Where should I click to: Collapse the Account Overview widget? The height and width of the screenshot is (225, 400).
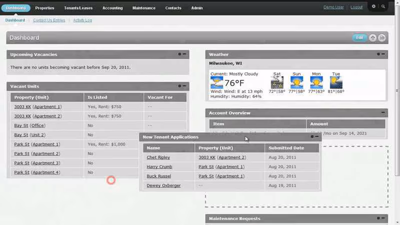click(x=383, y=112)
